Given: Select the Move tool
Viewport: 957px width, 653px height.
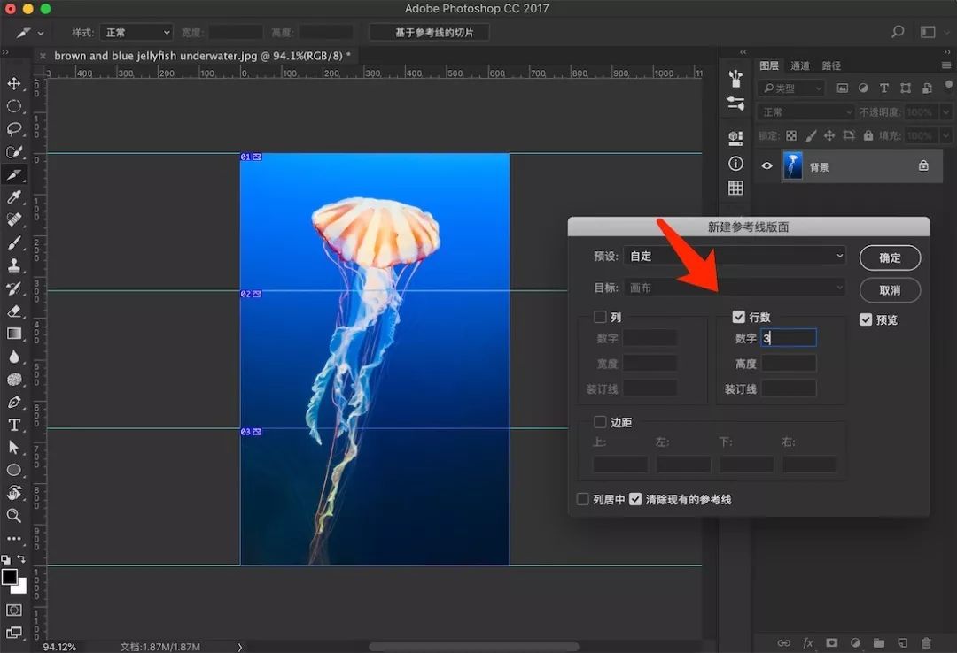Looking at the screenshot, I should point(14,84).
